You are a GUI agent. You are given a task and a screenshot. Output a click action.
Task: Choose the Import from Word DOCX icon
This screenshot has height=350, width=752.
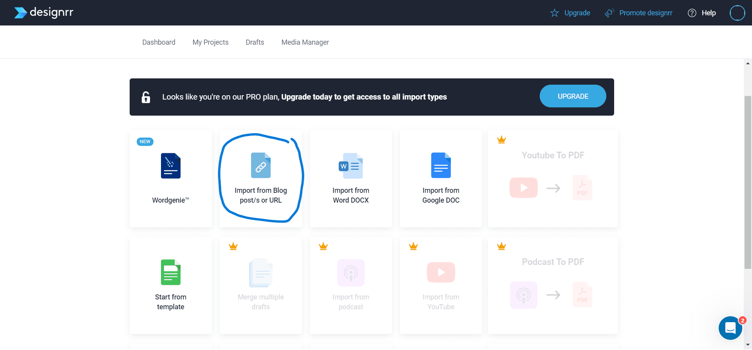[351, 166]
